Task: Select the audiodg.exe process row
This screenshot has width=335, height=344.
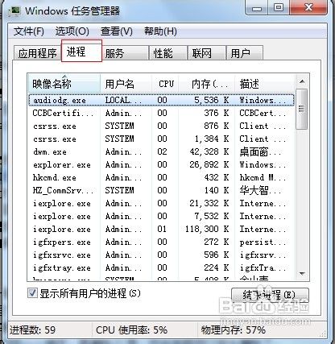Action: coord(161,100)
